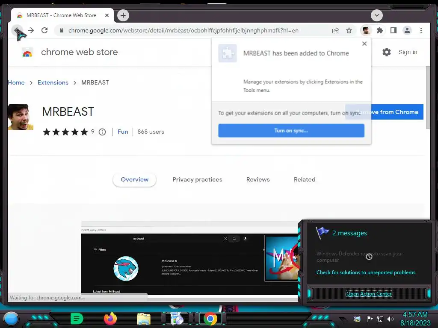
Task: Dismiss the extension added popup
Action: coord(364,44)
